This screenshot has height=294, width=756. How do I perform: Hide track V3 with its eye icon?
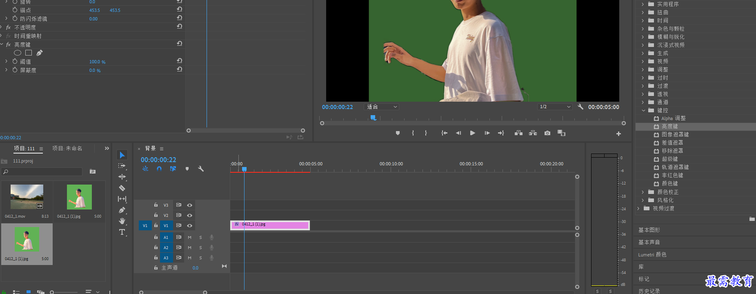coord(189,205)
